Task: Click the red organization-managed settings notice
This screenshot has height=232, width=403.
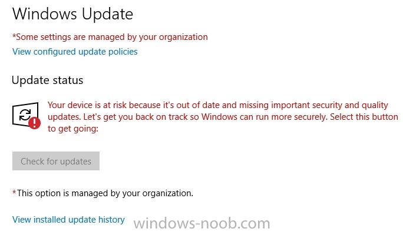Action: coord(110,37)
